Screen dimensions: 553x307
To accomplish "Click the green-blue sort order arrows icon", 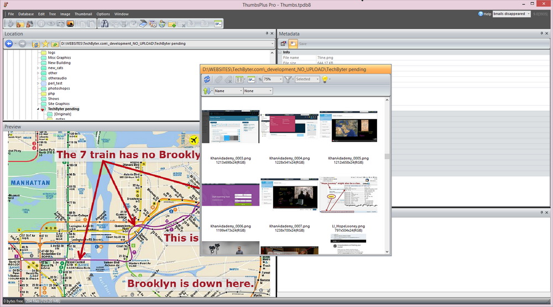I will coord(207,91).
